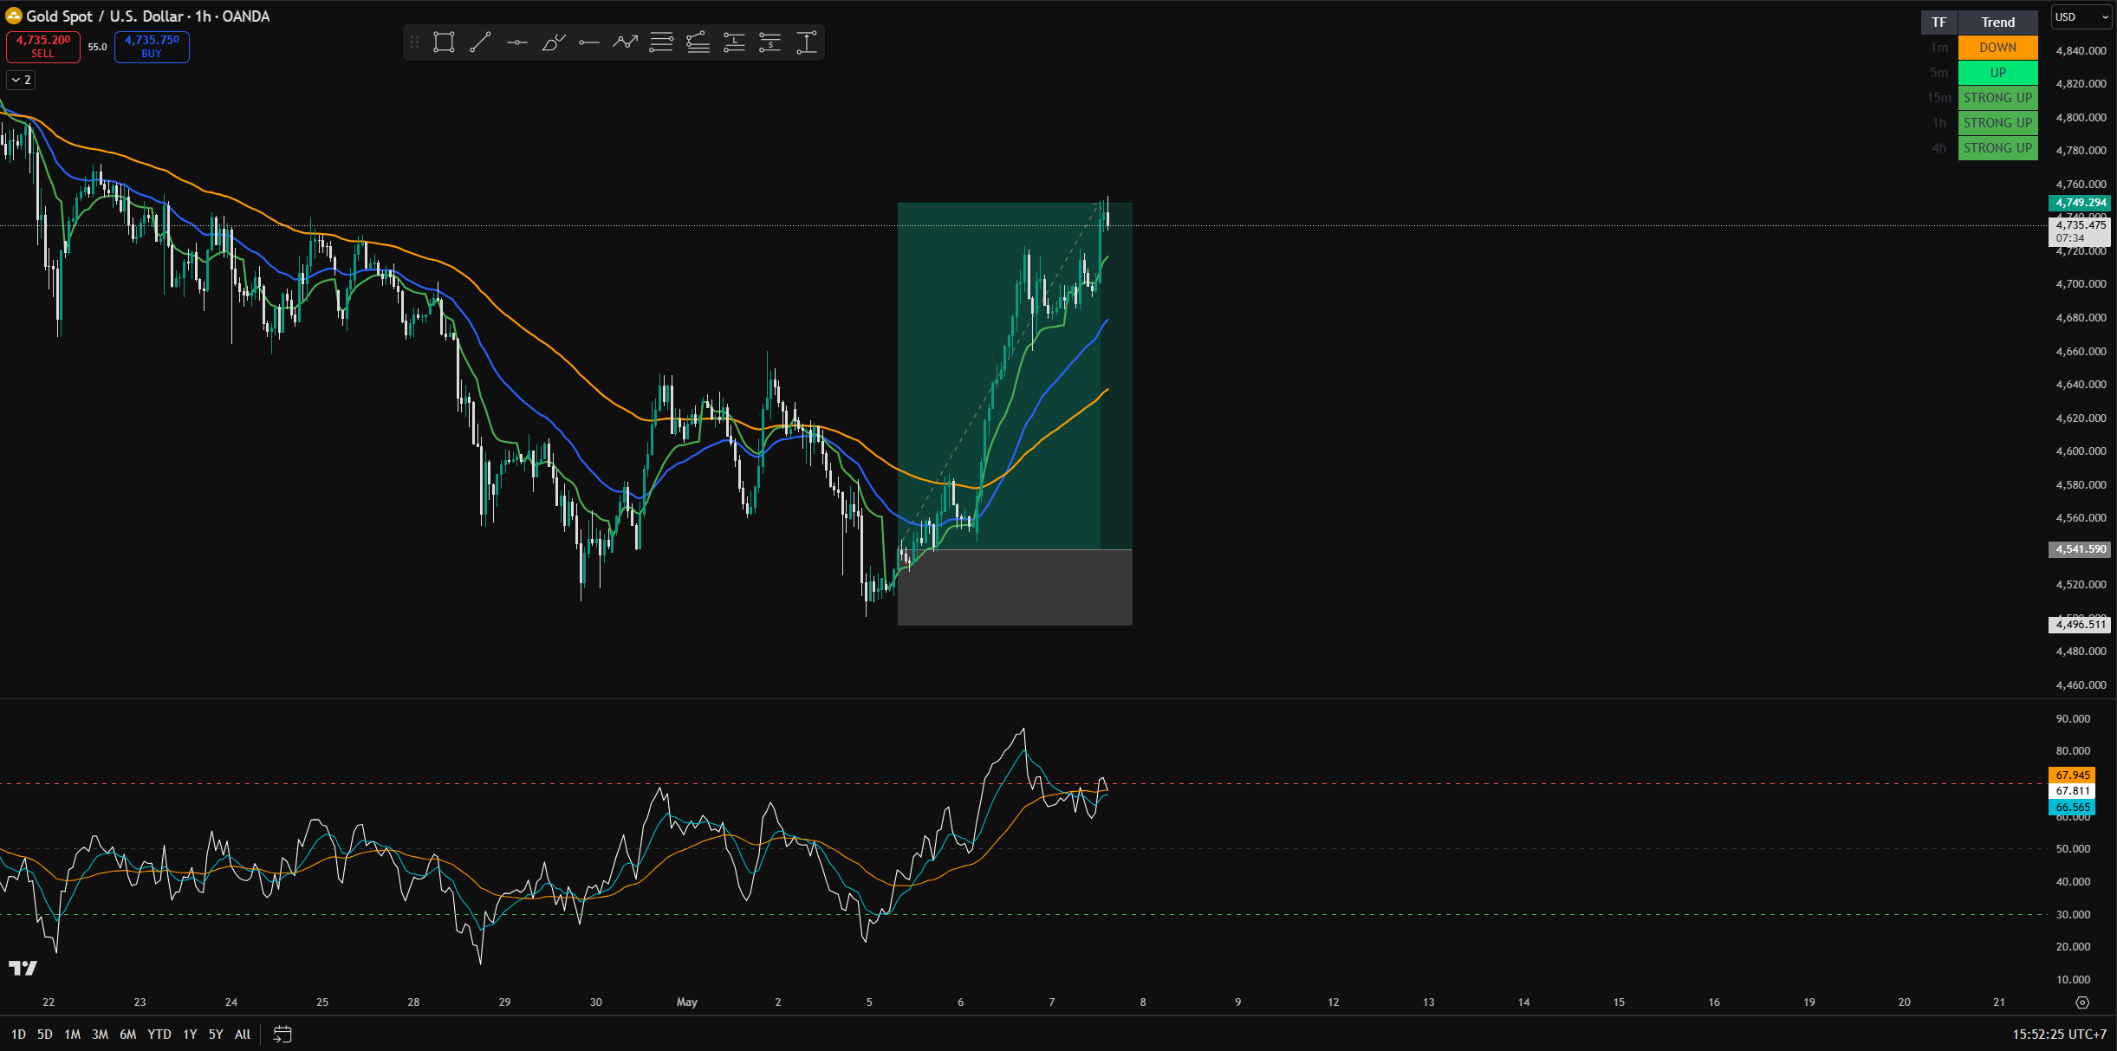Select the Long Position tool
Screen dimensions: 2117x1051
[734, 42]
